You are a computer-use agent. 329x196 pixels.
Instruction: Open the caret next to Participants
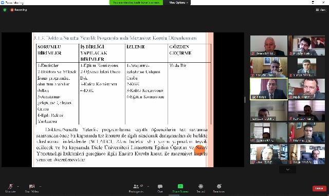(x=149, y=186)
